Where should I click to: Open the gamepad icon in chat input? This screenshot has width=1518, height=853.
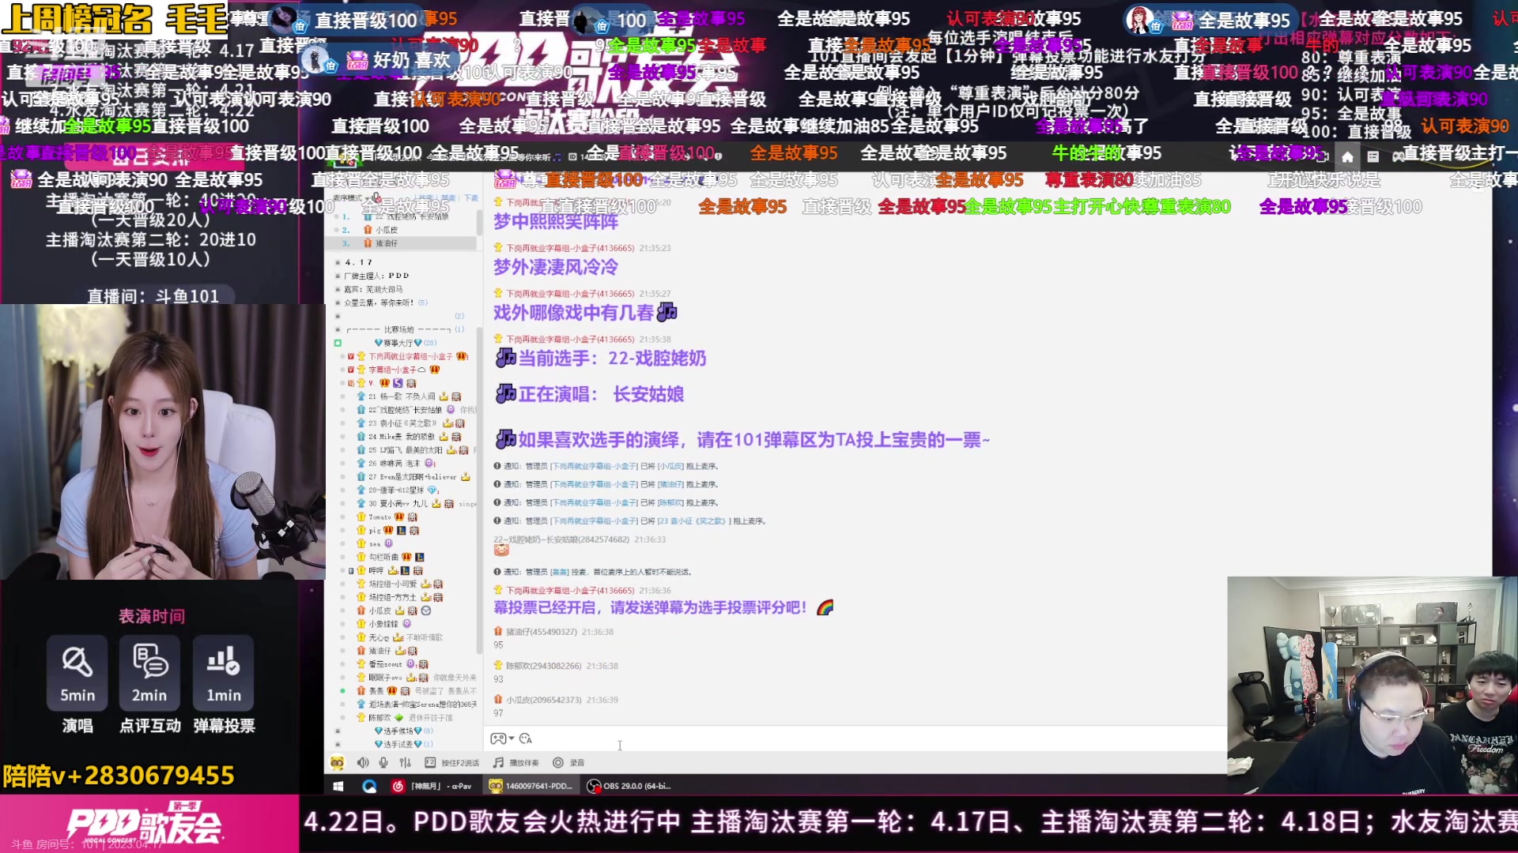[498, 738]
